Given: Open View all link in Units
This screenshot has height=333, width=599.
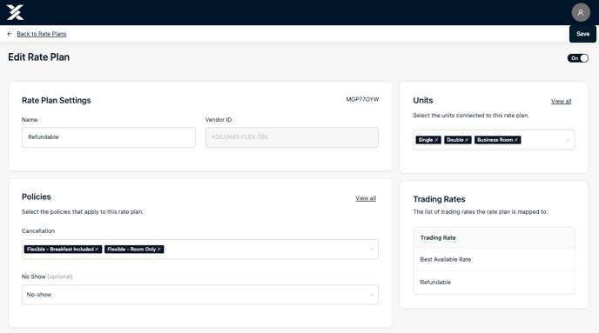Looking at the screenshot, I should click(562, 101).
